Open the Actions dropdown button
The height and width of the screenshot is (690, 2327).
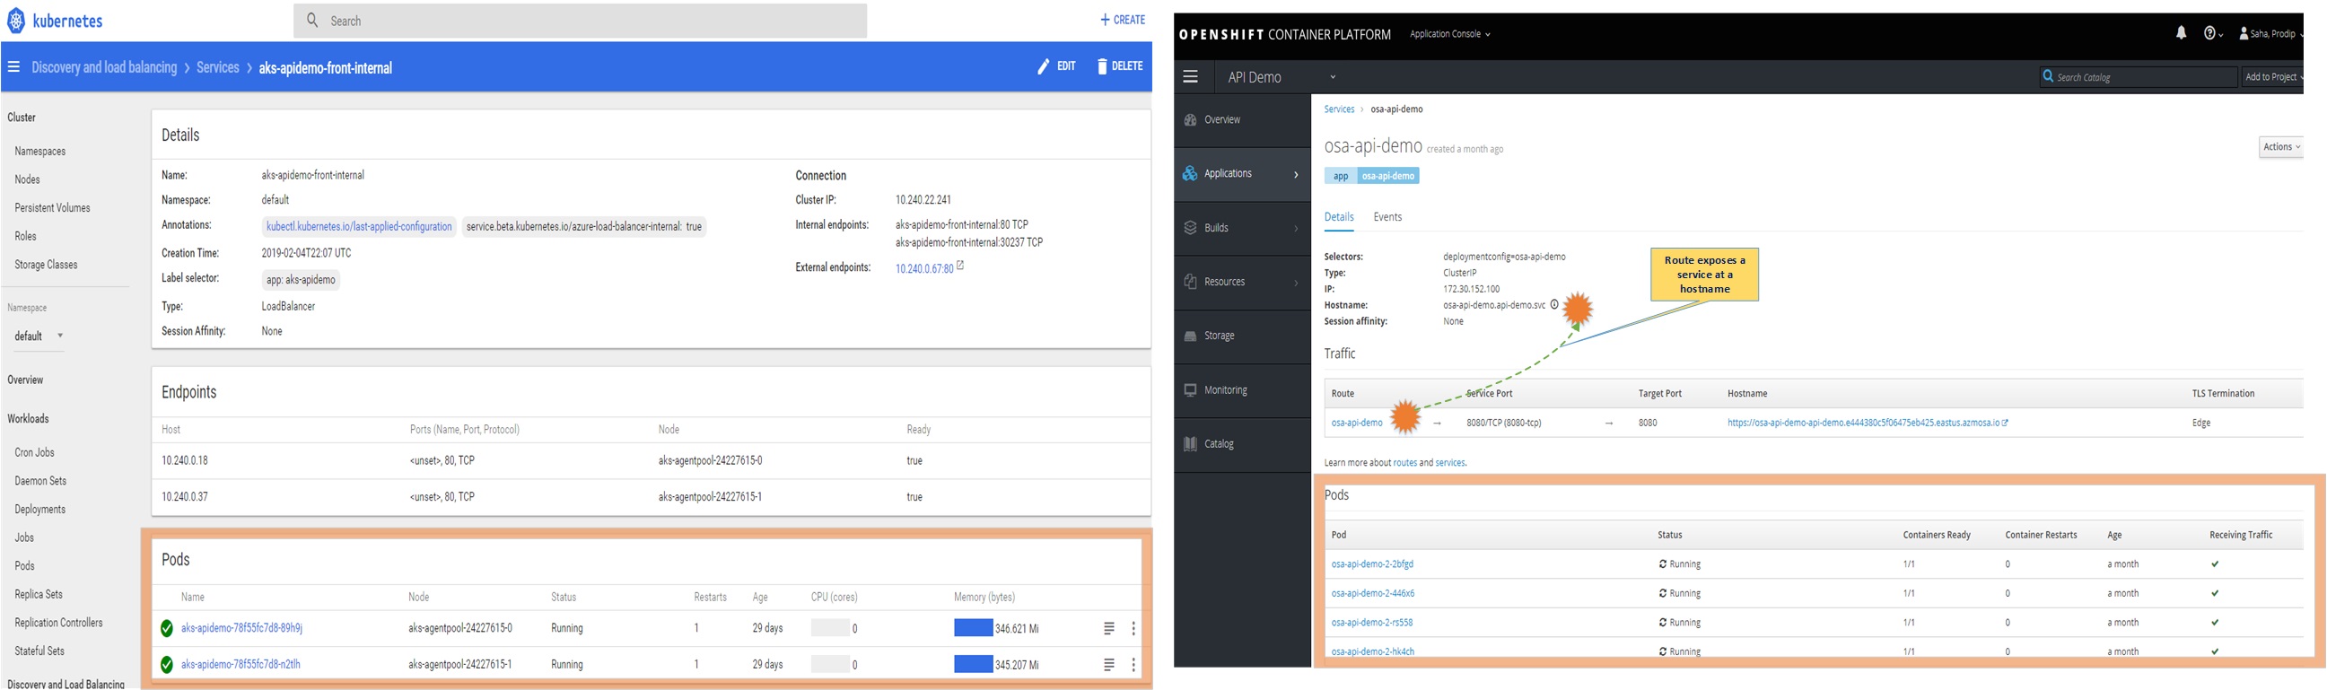pos(2280,147)
